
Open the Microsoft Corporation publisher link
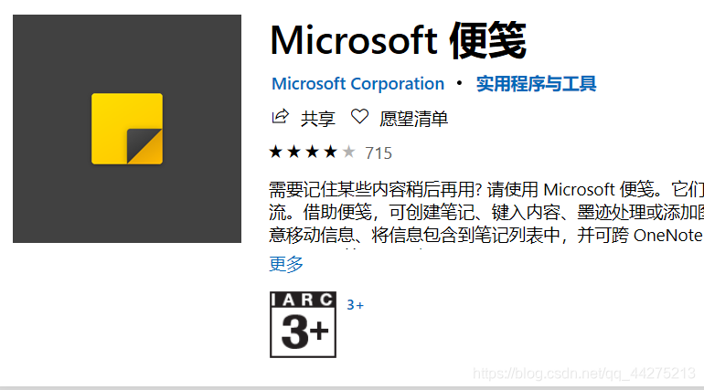pos(357,84)
